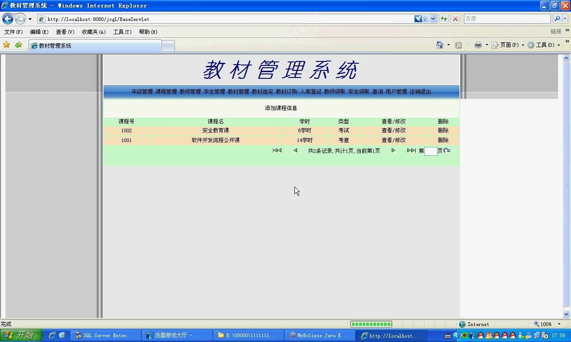Click the go-to-page jump arrow icon
Image resolution: width=571 pixels, height=342 pixels.
[x=447, y=151]
